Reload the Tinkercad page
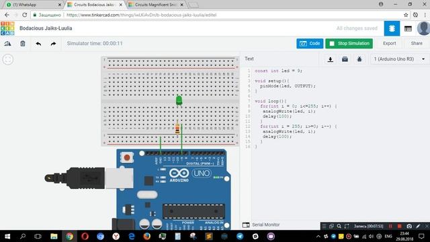The image size is (430, 242). tap(24, 15)
